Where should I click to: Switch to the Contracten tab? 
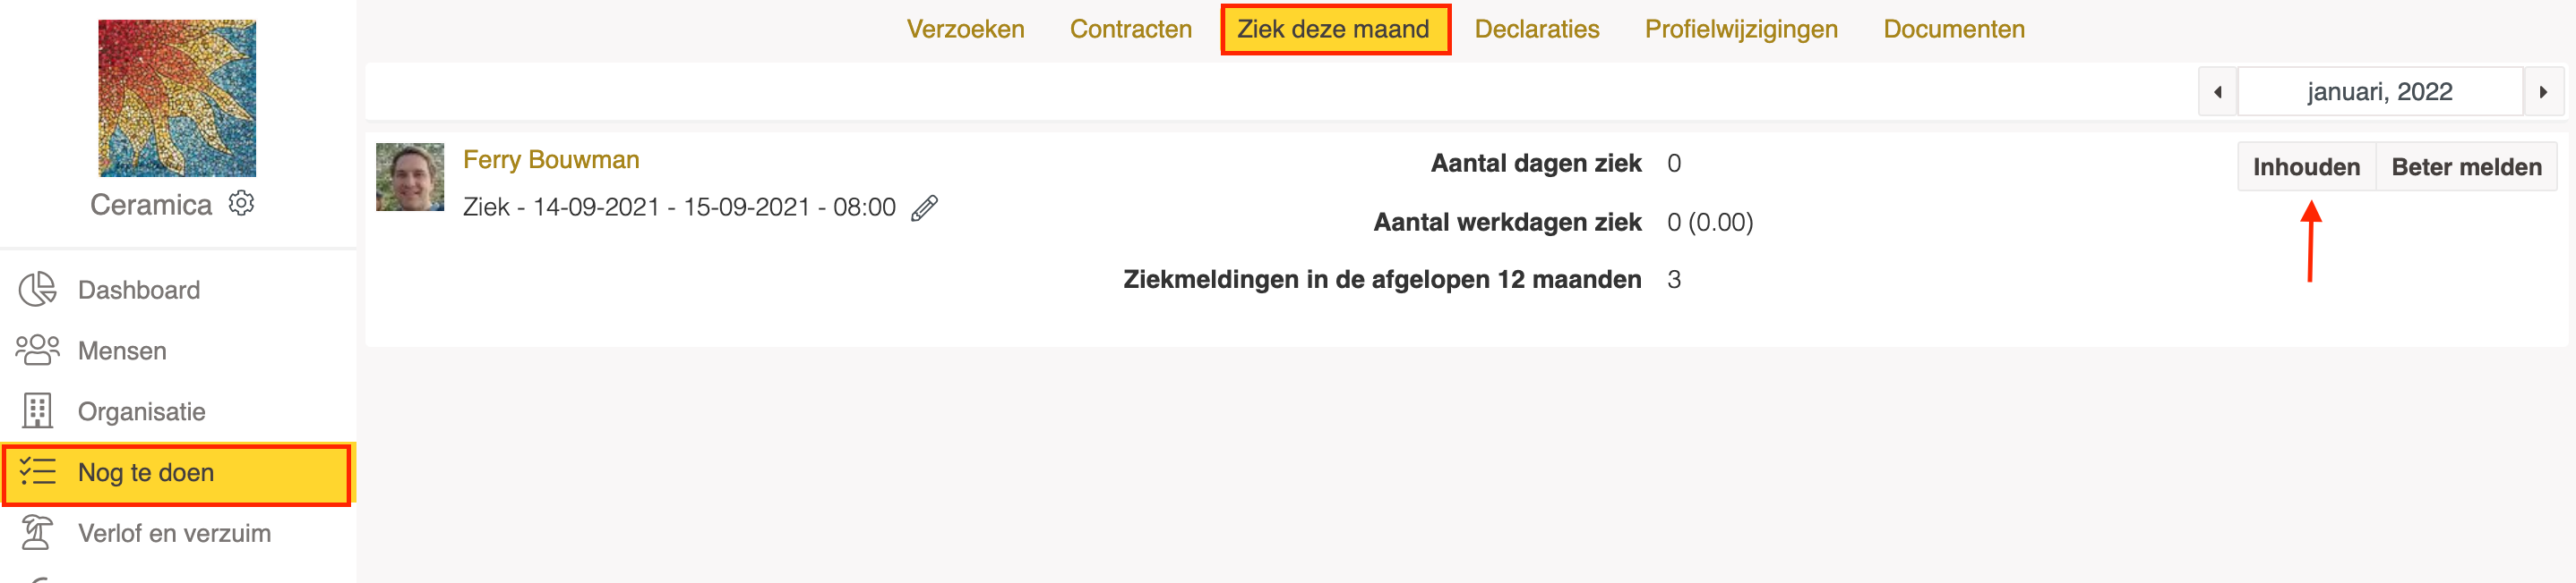(x=1130, y=29)
